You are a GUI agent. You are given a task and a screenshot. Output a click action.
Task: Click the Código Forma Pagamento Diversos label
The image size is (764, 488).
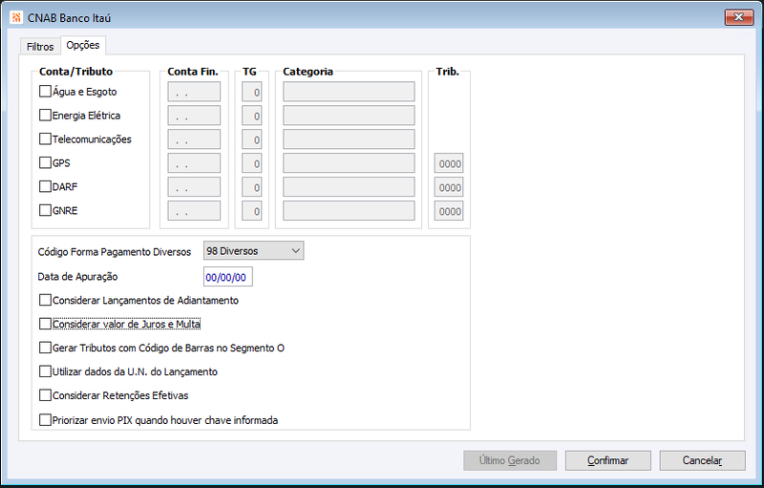point(115,252)
